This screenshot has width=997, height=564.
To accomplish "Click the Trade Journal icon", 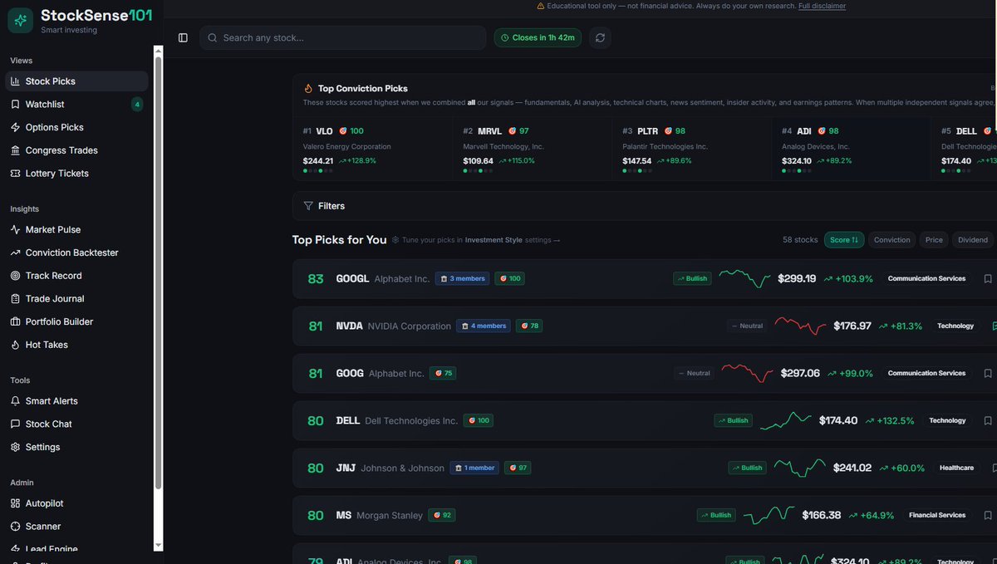I will point(16,299).
